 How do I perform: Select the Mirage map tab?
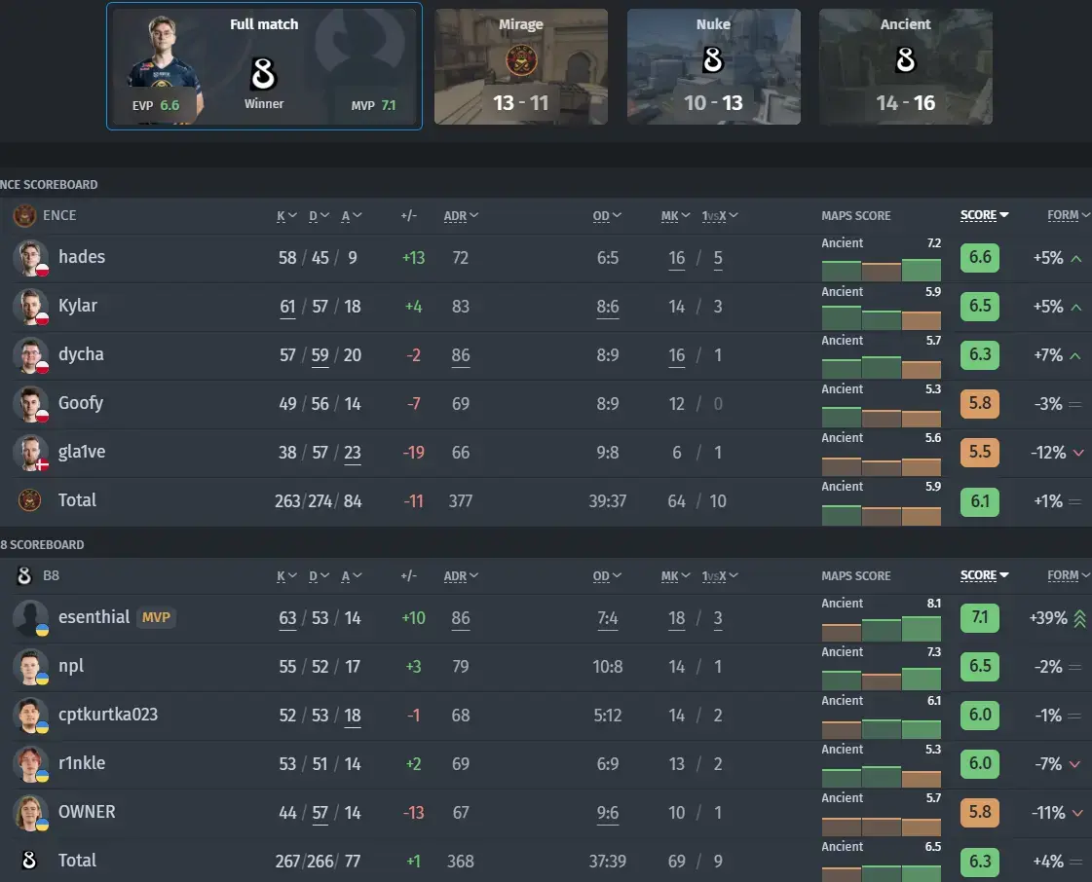(521, 67)
